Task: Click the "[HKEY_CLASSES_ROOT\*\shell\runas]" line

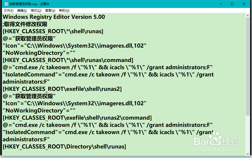Action: pyautogui.click(x=53, y=31)
